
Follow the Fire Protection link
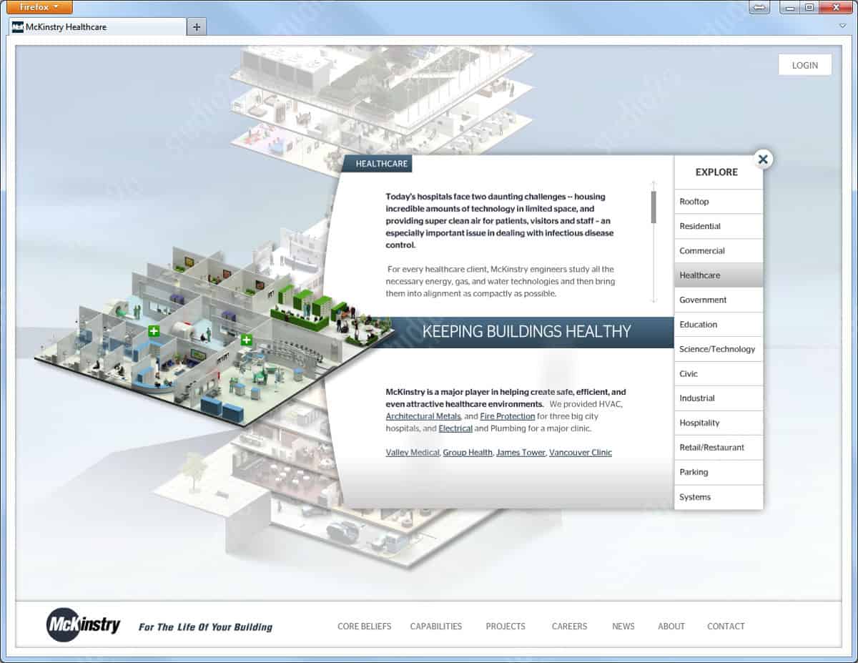pyautogui.click(x=508, y=416)
